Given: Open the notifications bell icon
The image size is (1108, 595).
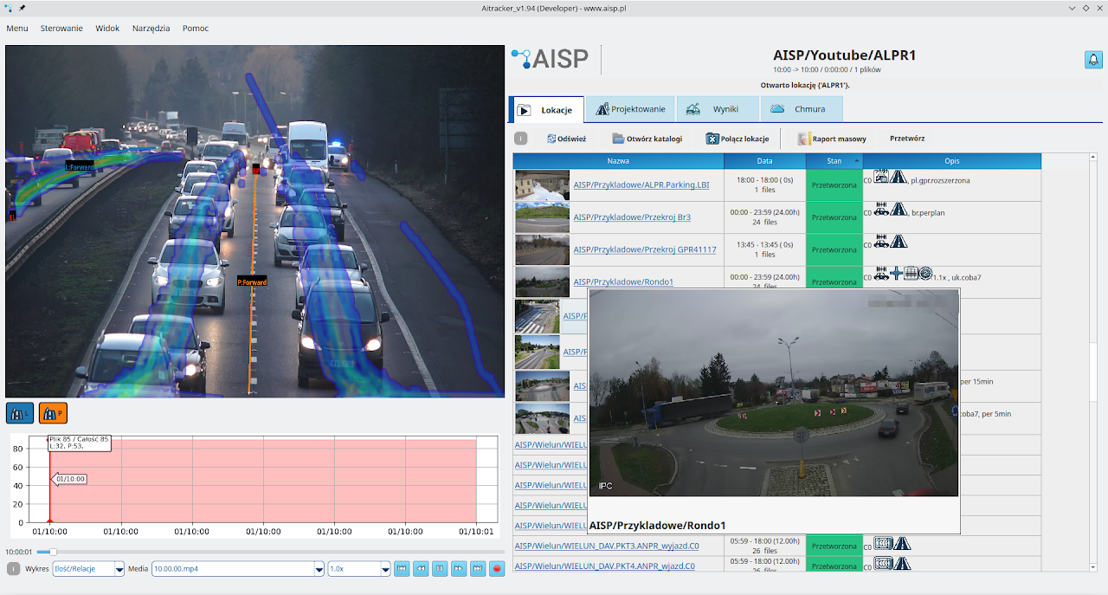Looking at the screenshot, I should pos(1092,60).
